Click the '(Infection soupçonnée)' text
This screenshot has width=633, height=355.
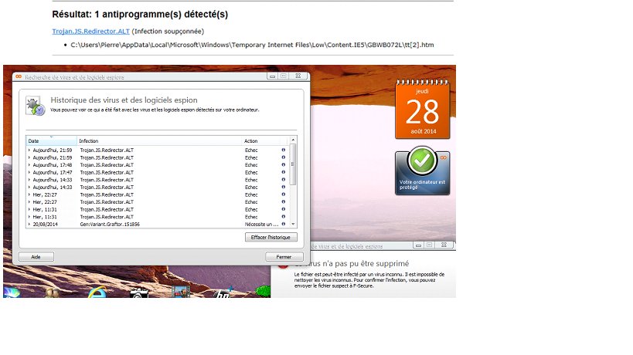tap(168, 32)
